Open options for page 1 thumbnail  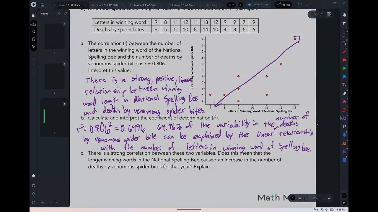tap(67, 36)
